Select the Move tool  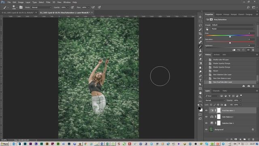tap(200, 17)
